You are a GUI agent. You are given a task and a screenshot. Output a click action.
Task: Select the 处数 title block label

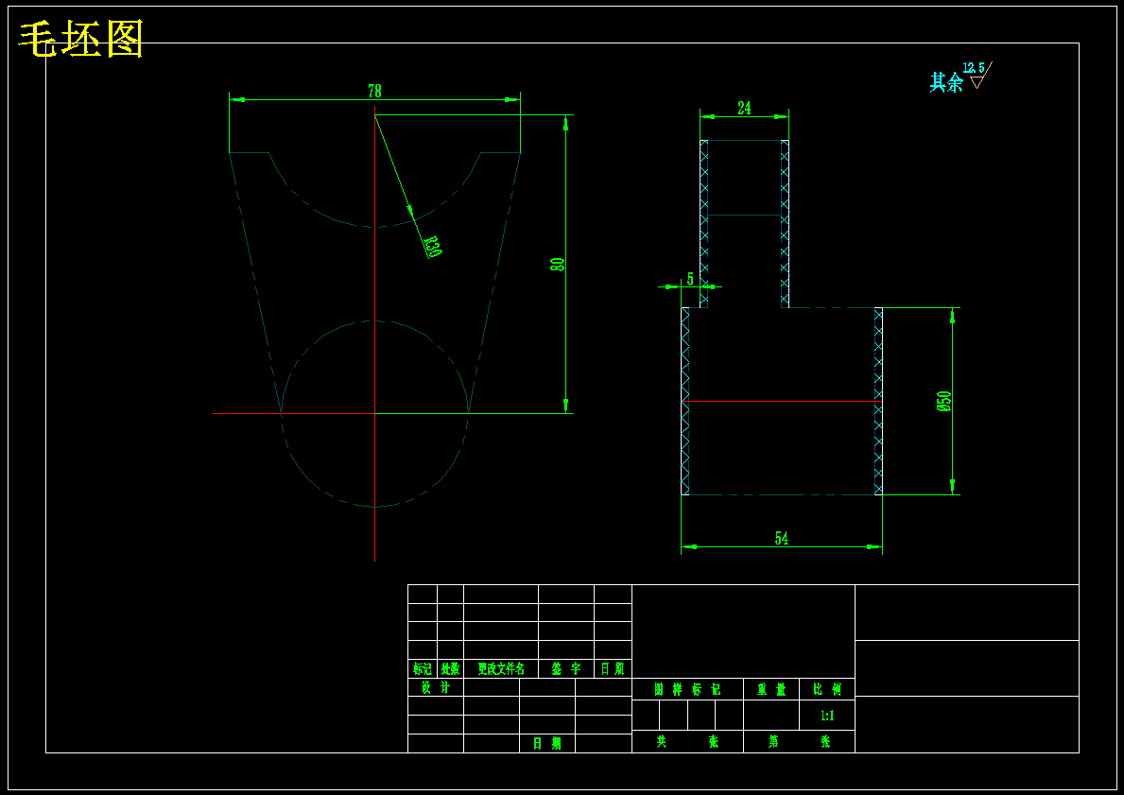[x=450, y=669]
